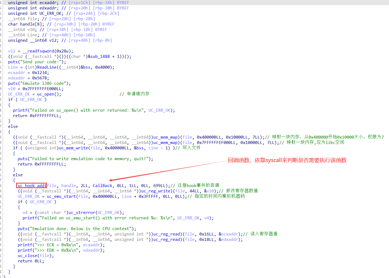389x278 pixels.
Task: Click the v4 variable being assigned
Action: (25, 213)
